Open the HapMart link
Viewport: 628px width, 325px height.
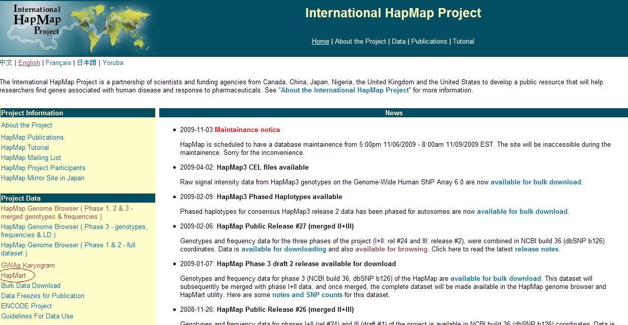pos(14,276)
